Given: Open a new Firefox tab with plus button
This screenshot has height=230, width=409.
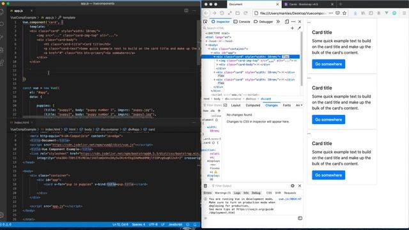Looking at the screenshot, I should pyautogui.click(x=341, y=4).
